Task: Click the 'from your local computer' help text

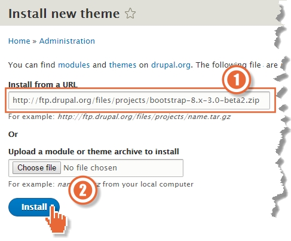Action: tap(148, 184)
